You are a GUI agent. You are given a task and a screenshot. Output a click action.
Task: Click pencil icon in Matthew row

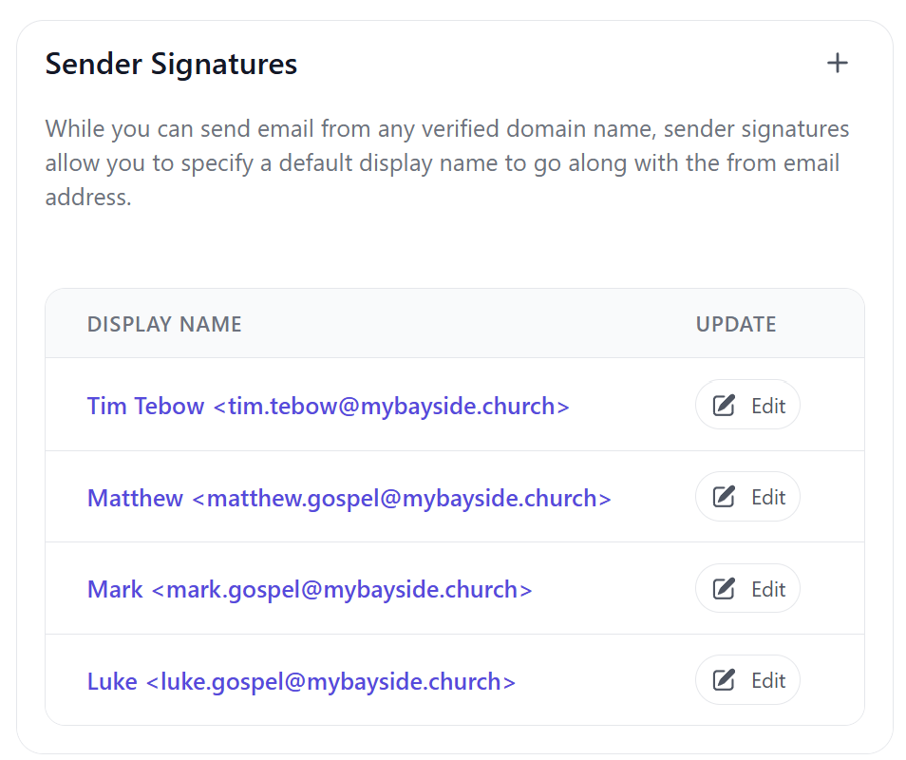point(725,497)
